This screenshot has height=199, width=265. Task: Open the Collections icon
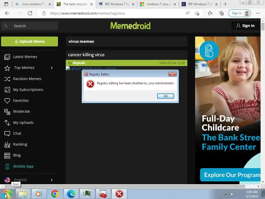pos(222,13)
